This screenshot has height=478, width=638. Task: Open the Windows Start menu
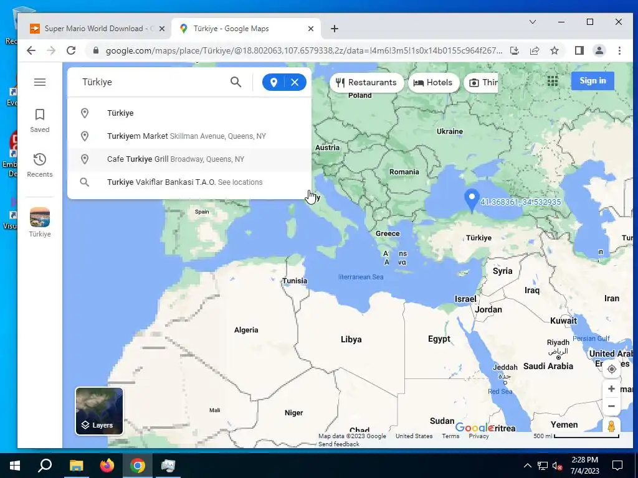(x=15, y=466)
